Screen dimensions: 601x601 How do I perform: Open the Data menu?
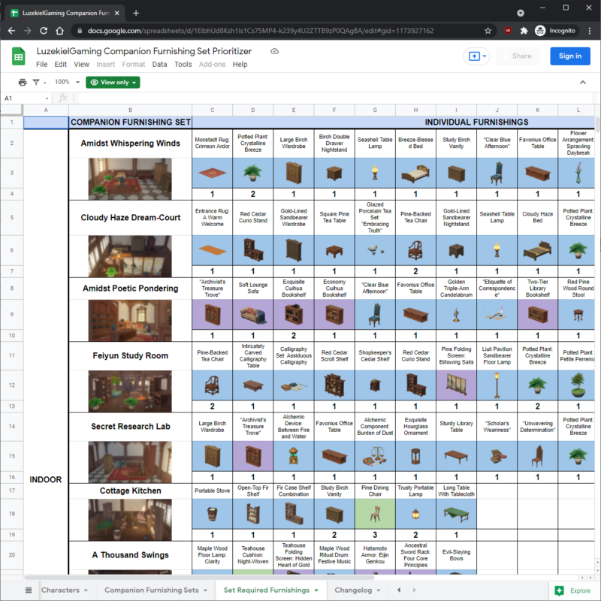point(160,65)
